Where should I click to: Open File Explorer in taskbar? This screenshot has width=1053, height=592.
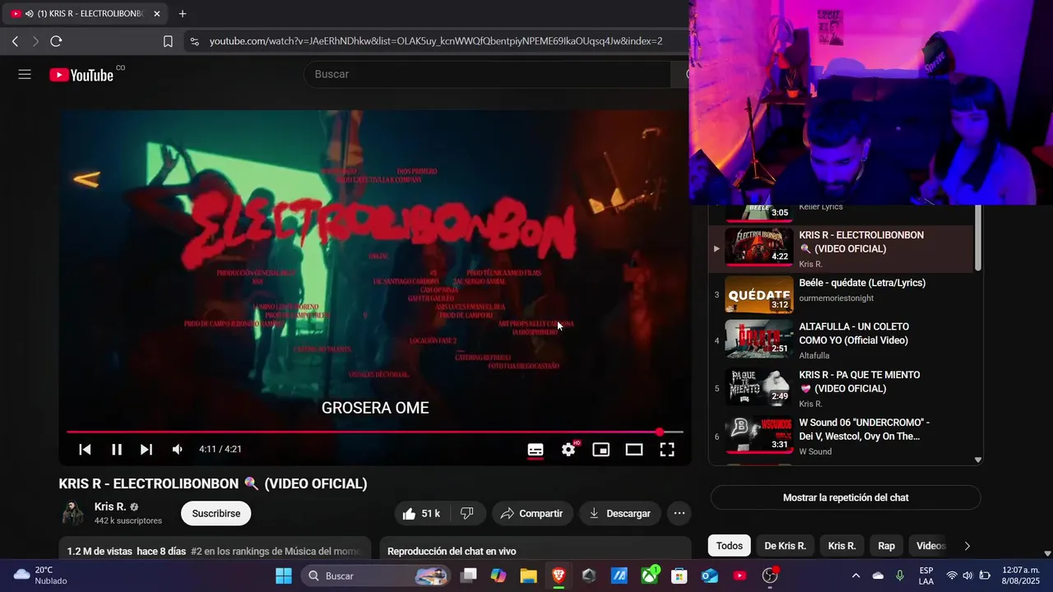tap(528, 576)
